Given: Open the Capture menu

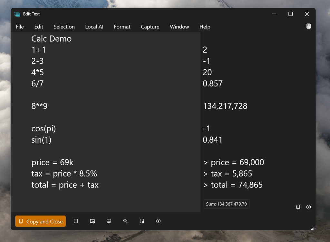Looking at the screenshot, I should point(150,27).
